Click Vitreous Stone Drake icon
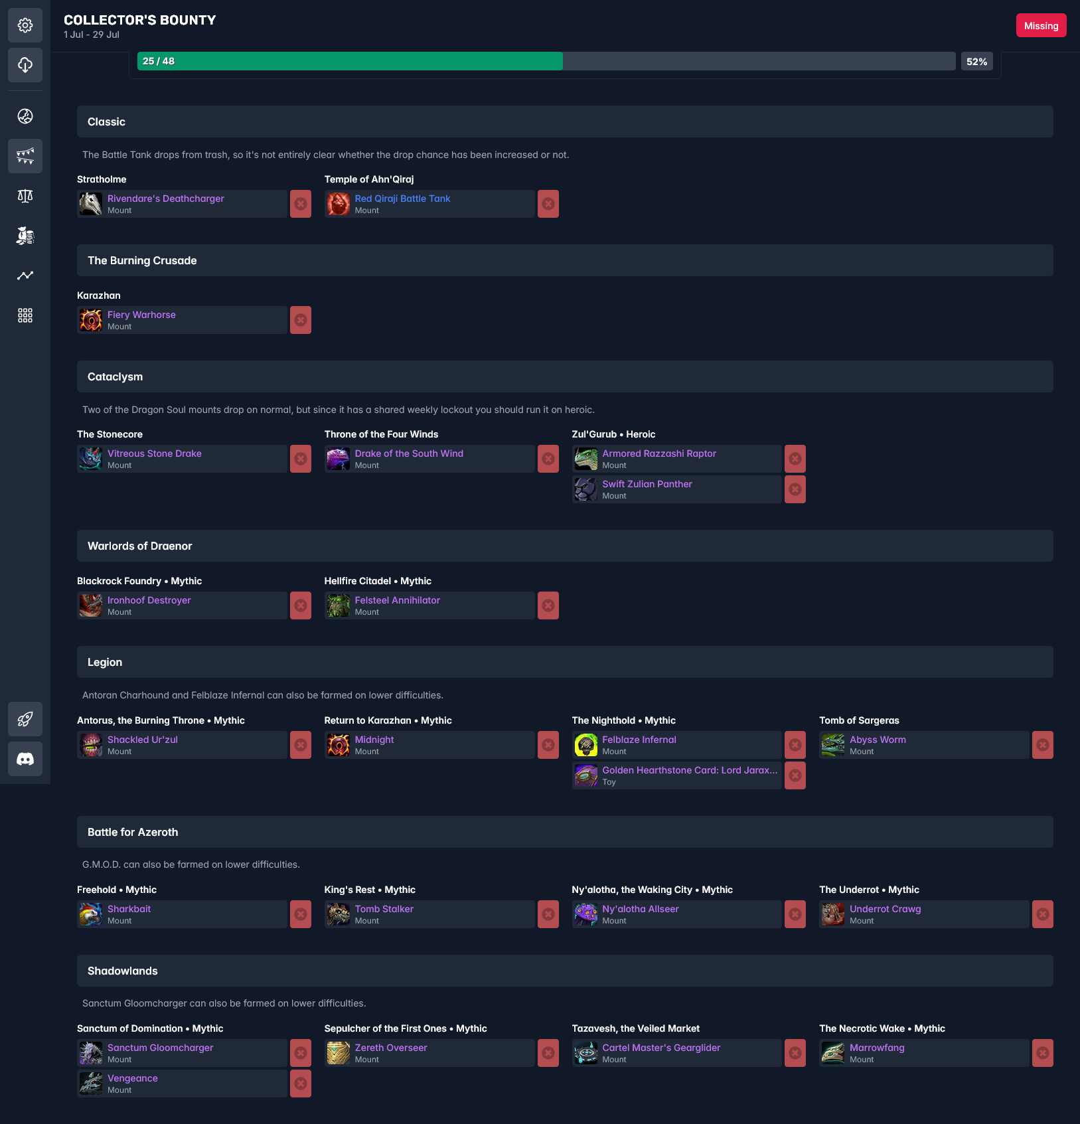 91,459
